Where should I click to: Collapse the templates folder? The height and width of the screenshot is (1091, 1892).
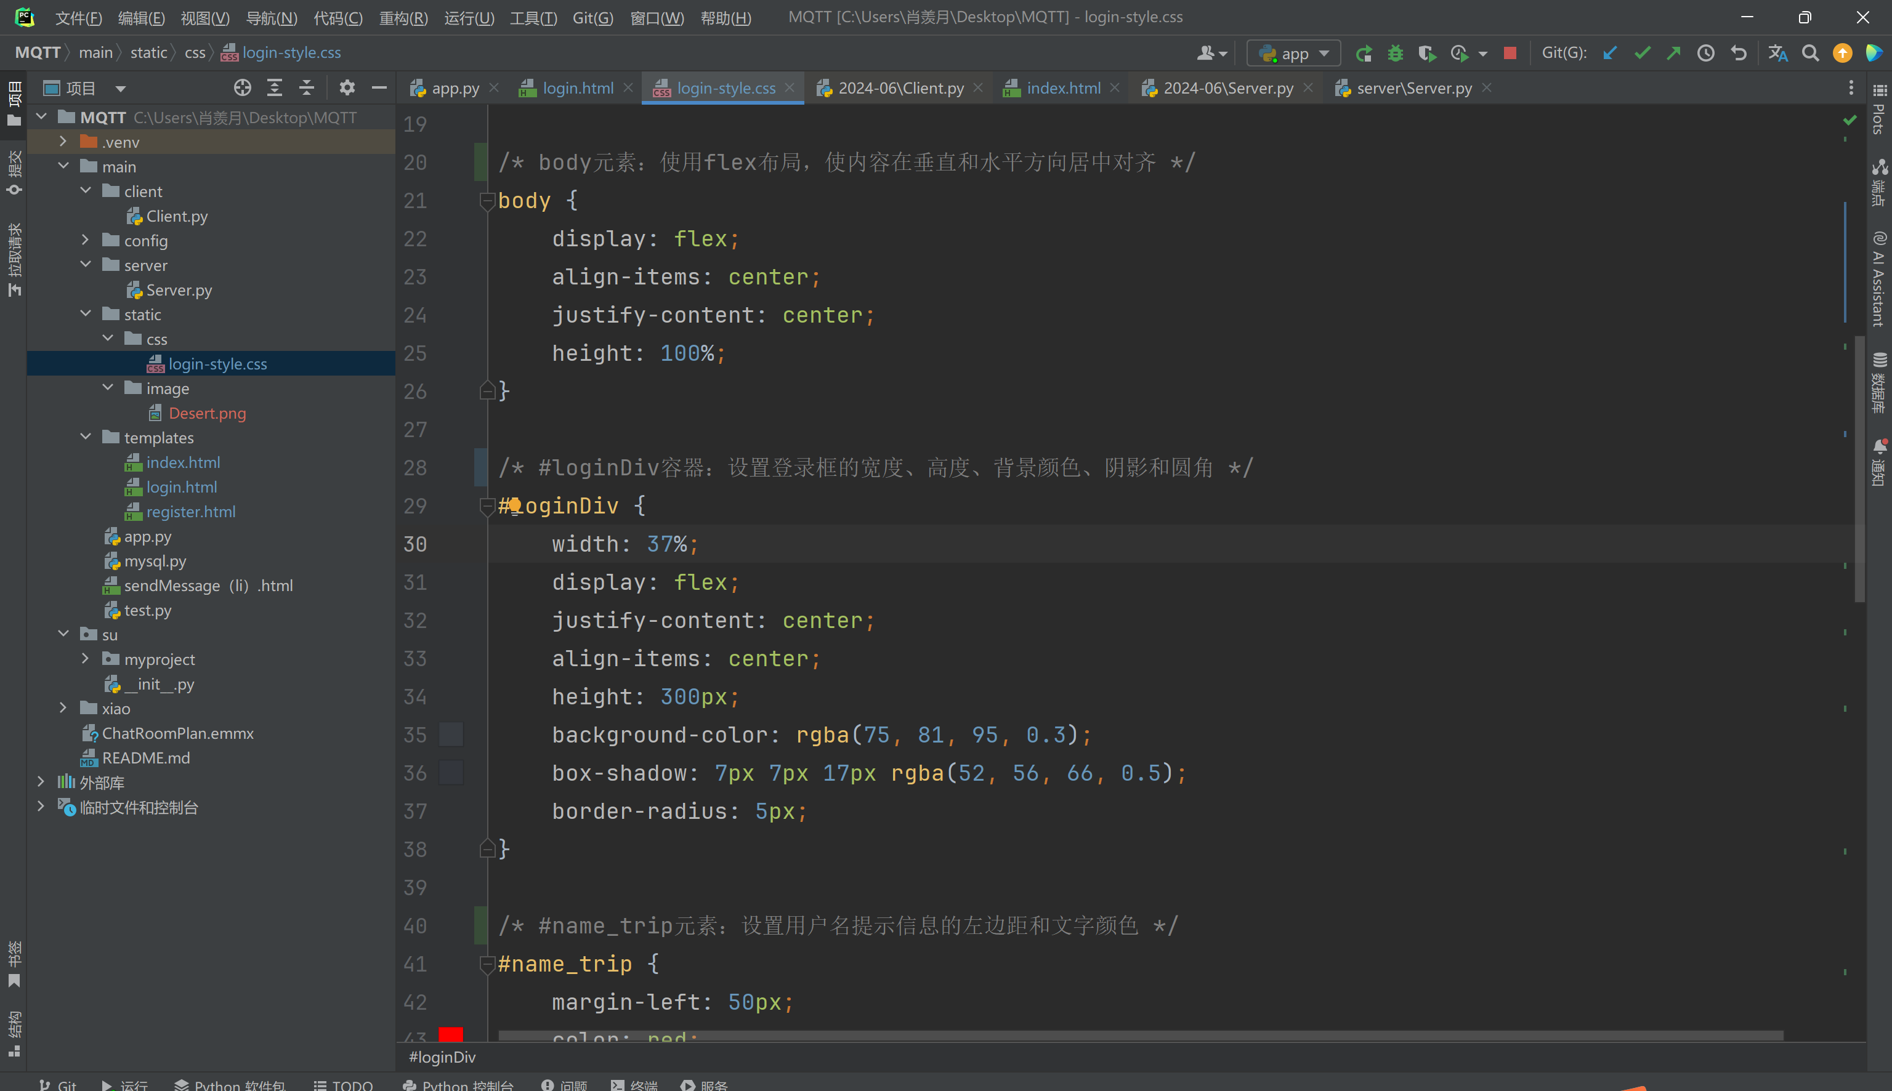86,438
